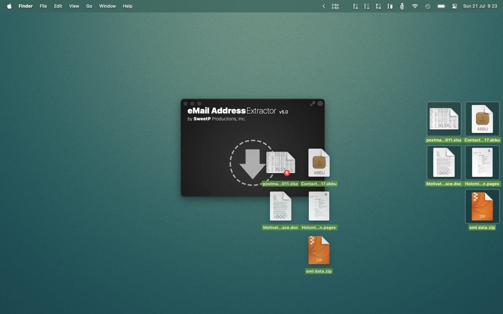Zoom the eMail Address Extractor window

199,103
